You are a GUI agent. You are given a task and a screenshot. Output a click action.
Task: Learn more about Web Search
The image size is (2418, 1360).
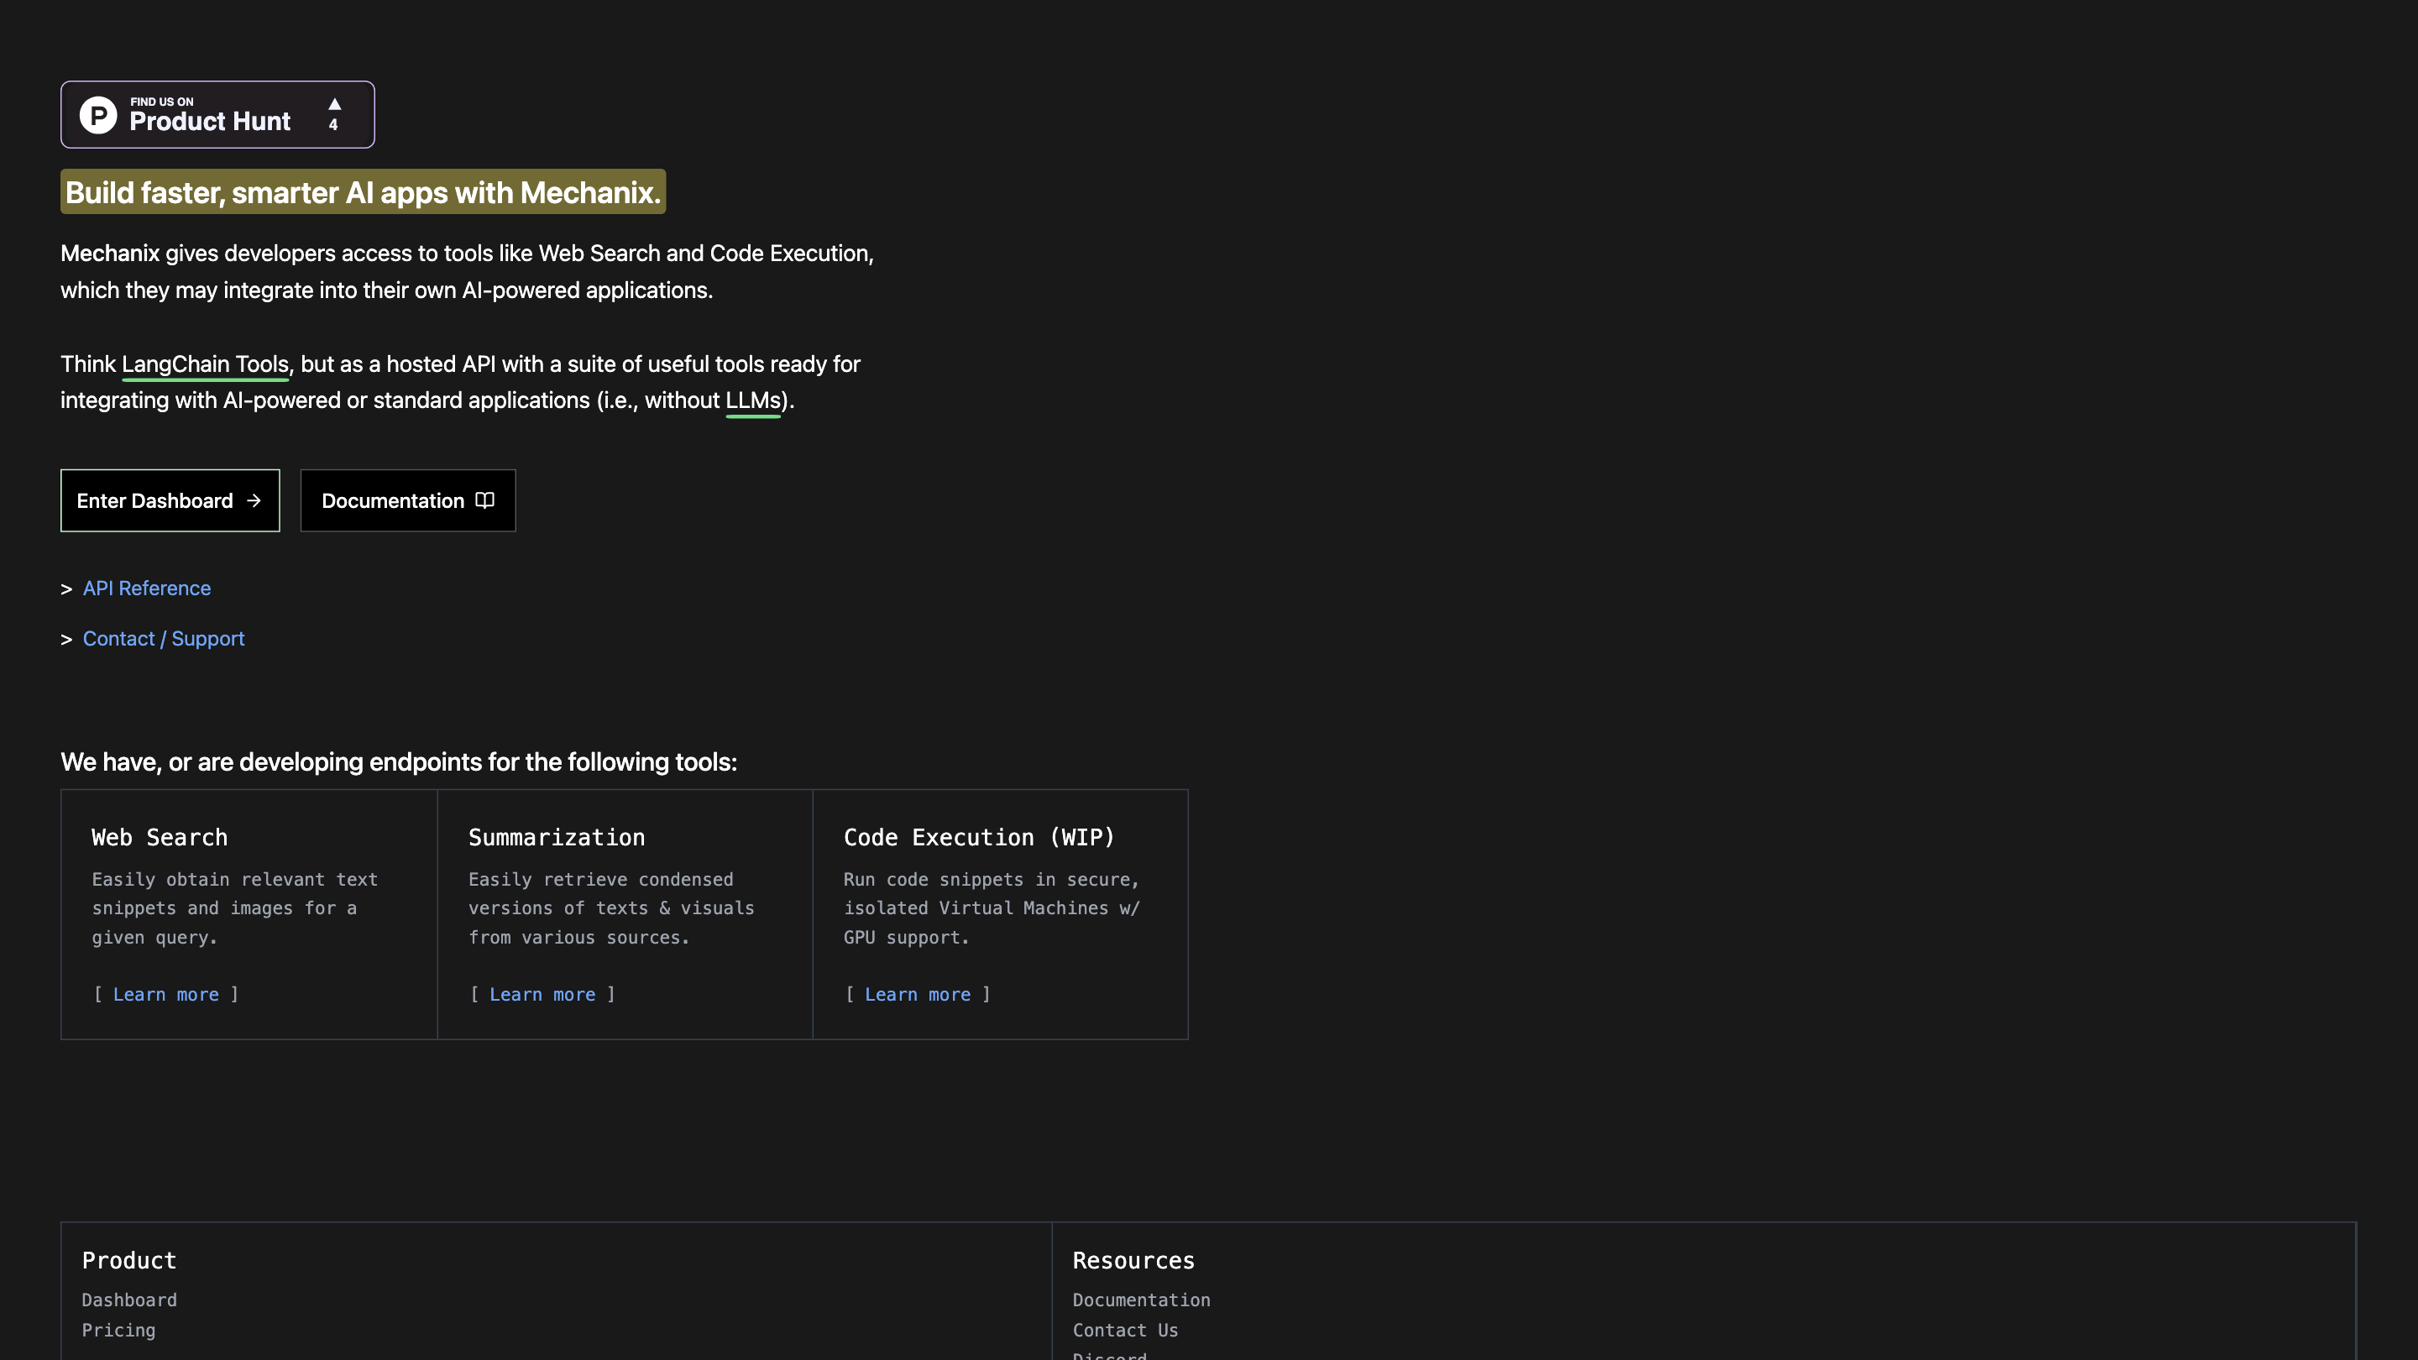[165, 995]
